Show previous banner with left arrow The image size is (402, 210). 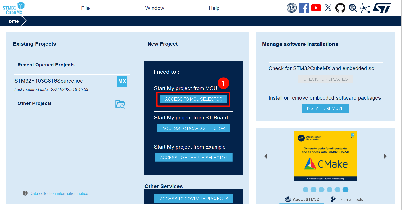pos(266,156)
